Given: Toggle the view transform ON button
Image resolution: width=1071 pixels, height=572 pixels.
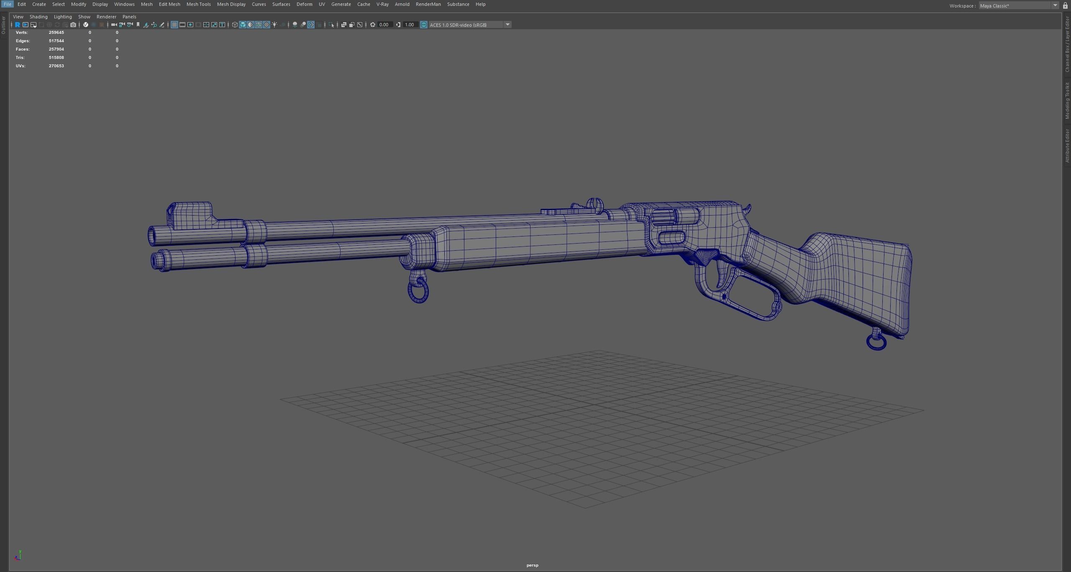Looking at the screenshot, I should point(424,25).
